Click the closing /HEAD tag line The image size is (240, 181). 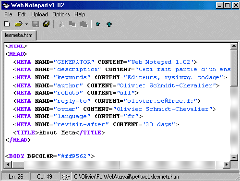[x=18, y=140]
